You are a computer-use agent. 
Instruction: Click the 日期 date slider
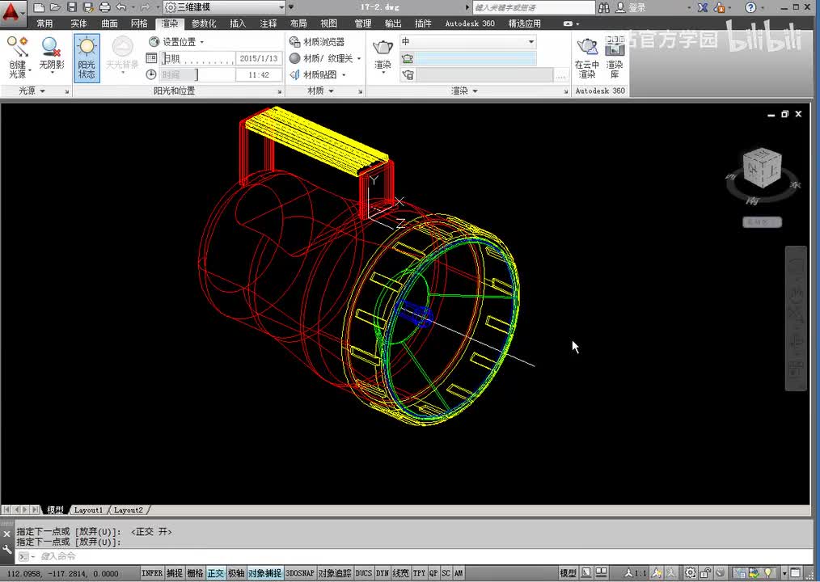(x=197, y=58)
